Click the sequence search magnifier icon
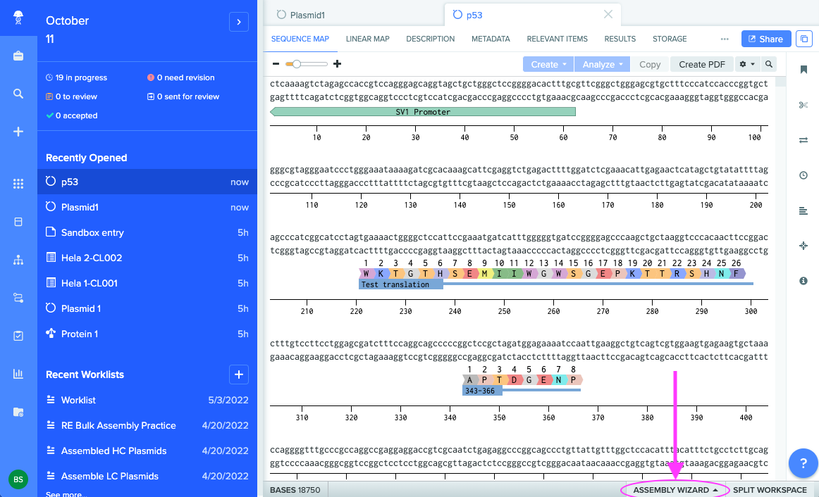Screen dimensions: 819x497 769,64
